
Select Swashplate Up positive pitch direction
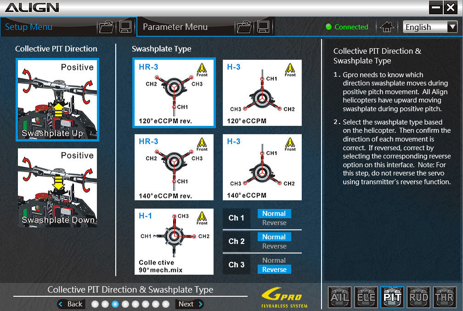click(57, 100)
